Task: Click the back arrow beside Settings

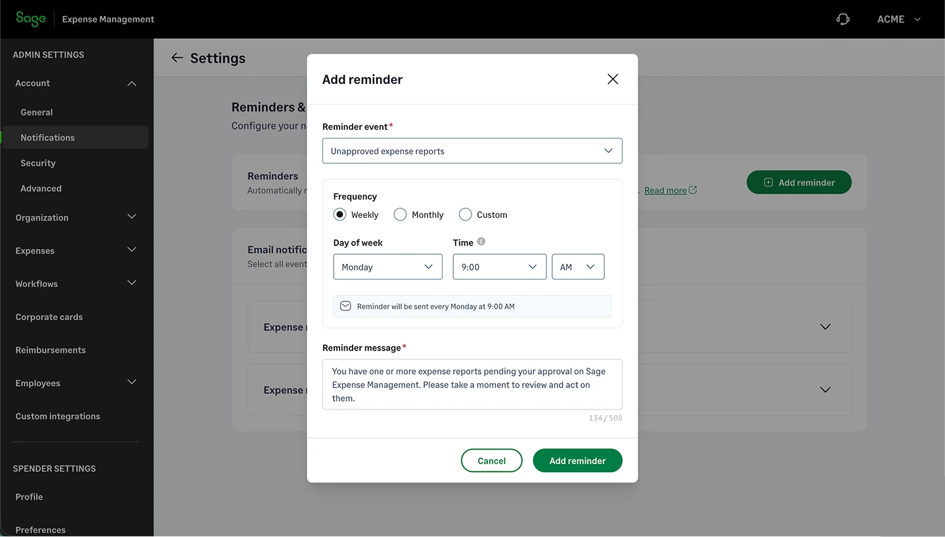Action: click(177, 58)
